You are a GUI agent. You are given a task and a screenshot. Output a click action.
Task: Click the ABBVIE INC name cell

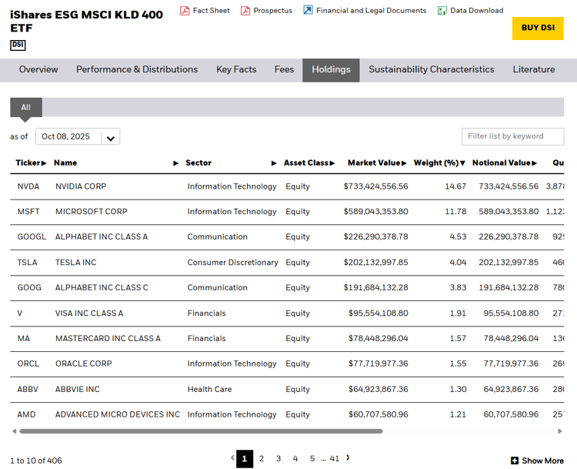click(77, 389)
